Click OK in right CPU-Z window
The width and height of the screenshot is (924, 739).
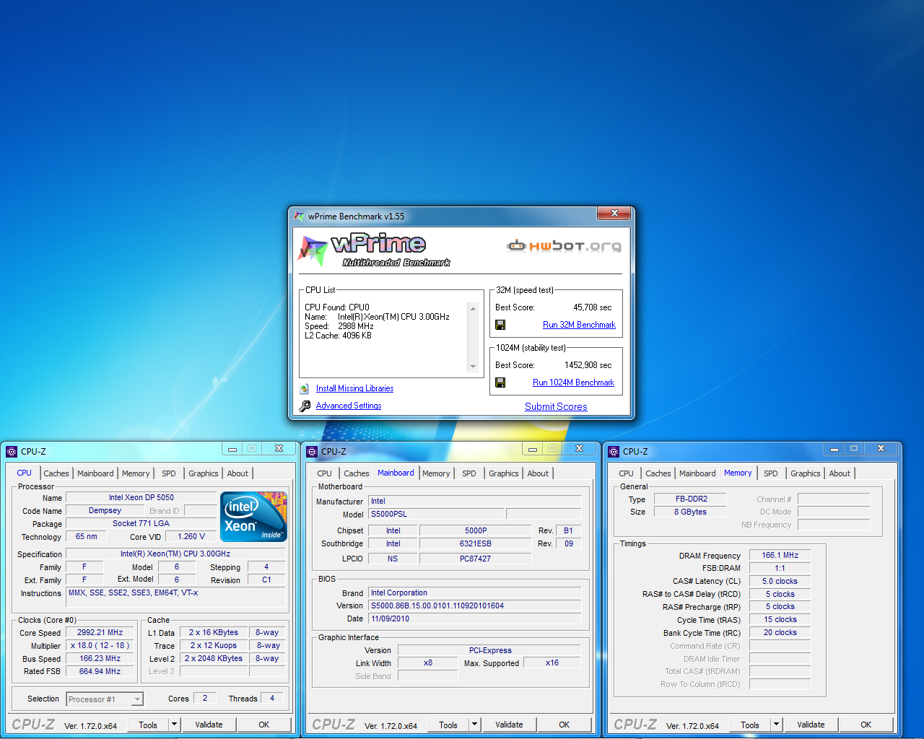pos(866,725)
